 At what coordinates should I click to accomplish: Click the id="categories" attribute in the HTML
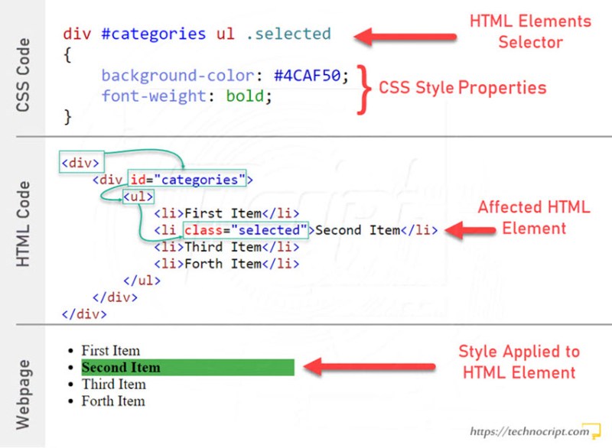point(187,180)
